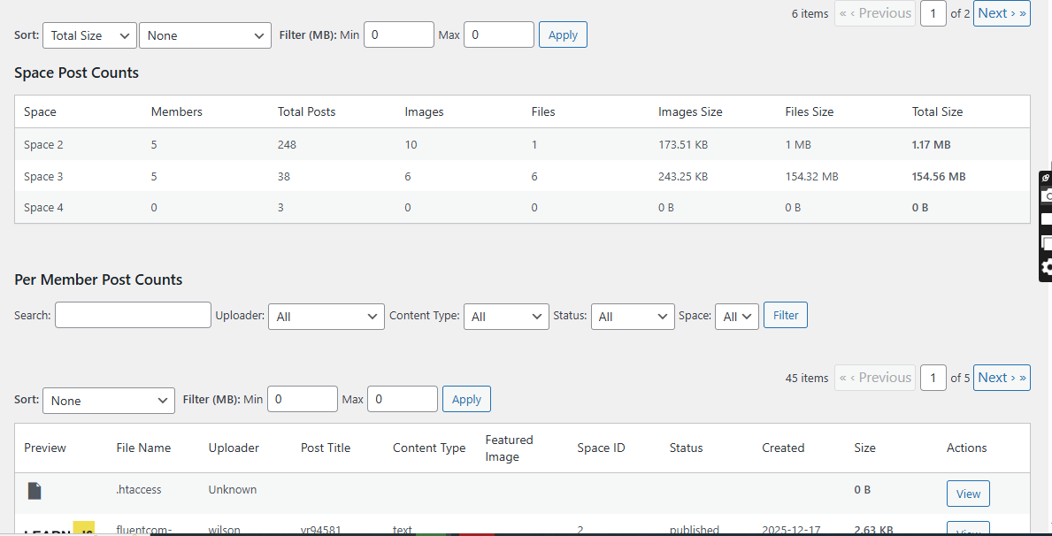Click the Filter button
Image resolution: width=1052 pixels, height=536 pixels.
(785, 315)
